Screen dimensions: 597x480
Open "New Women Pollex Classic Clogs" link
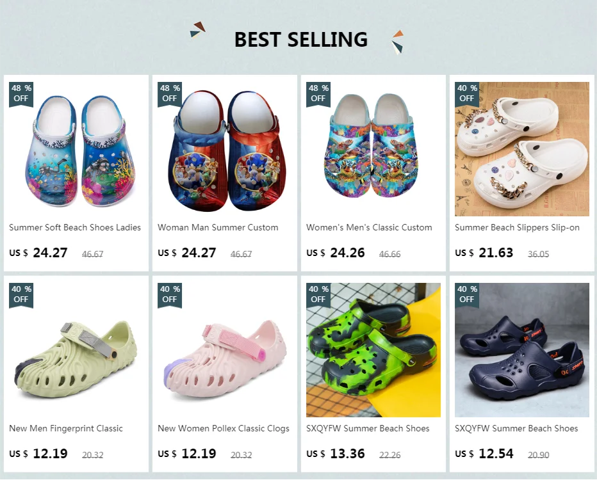tap(224, 428)
